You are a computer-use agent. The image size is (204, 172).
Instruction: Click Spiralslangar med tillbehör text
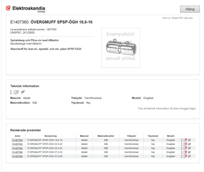(x=26, y=44)
